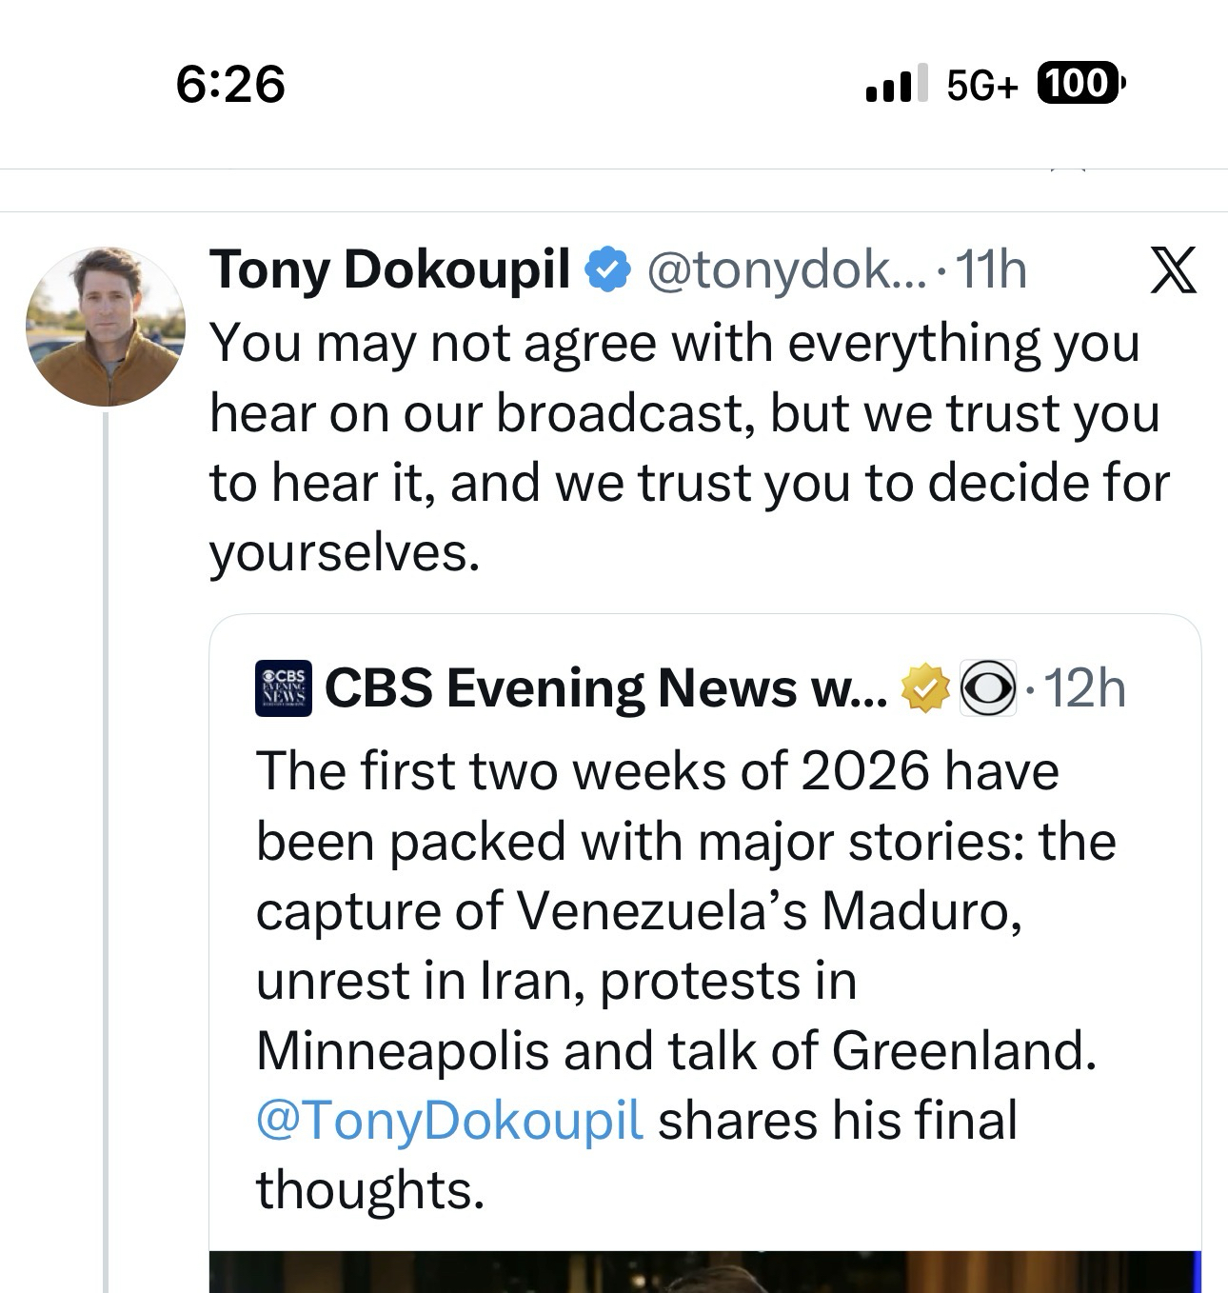This screenshot has width=1228, height=1293.
Task: Open the CBS Evening News account avatar
Action: coord(283,687)
